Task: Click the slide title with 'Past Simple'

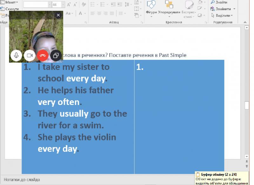Action: click(124, 55)
